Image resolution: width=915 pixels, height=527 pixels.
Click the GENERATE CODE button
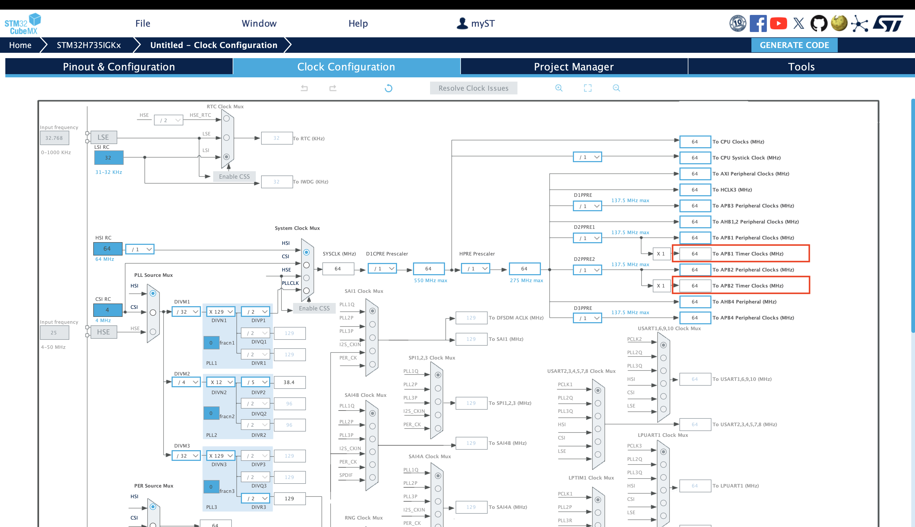(794, 45)
